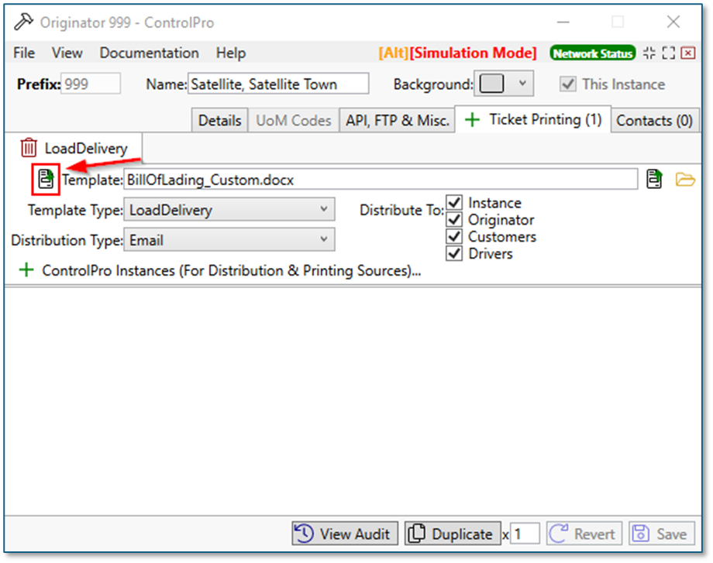
Task: Open the Documentation menu
Action: point(149,53)
